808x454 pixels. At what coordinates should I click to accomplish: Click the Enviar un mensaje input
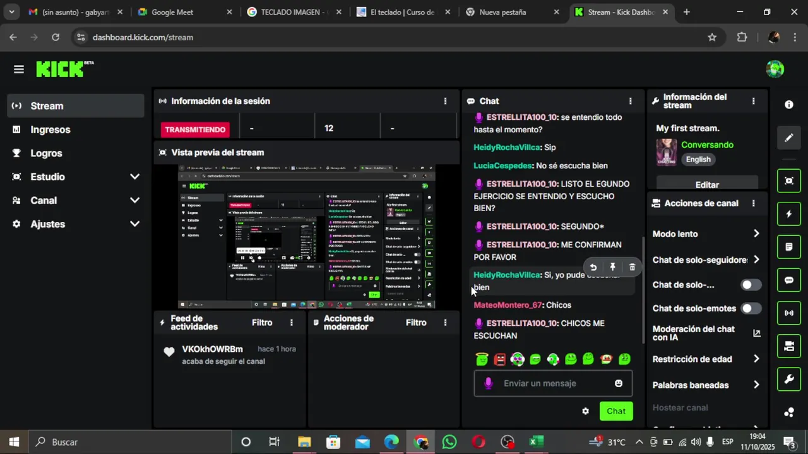pyautogui.click(x=553, y=383)
